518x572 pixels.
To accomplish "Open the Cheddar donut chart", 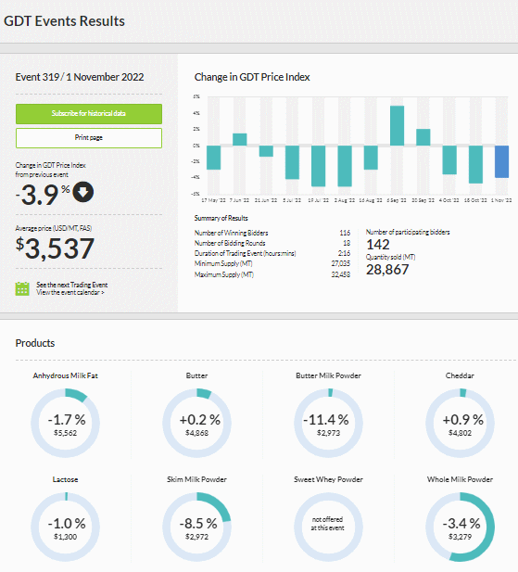I will tap(460, 423).
